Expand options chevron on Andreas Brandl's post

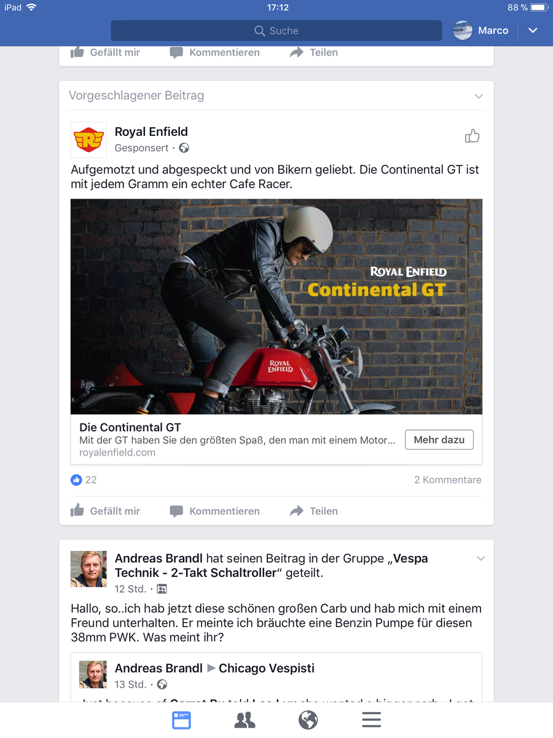click(480, 558)
